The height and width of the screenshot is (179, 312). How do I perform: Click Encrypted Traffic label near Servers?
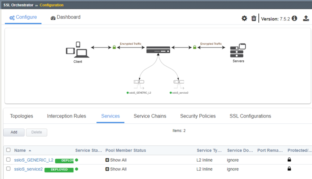[211, 43]
